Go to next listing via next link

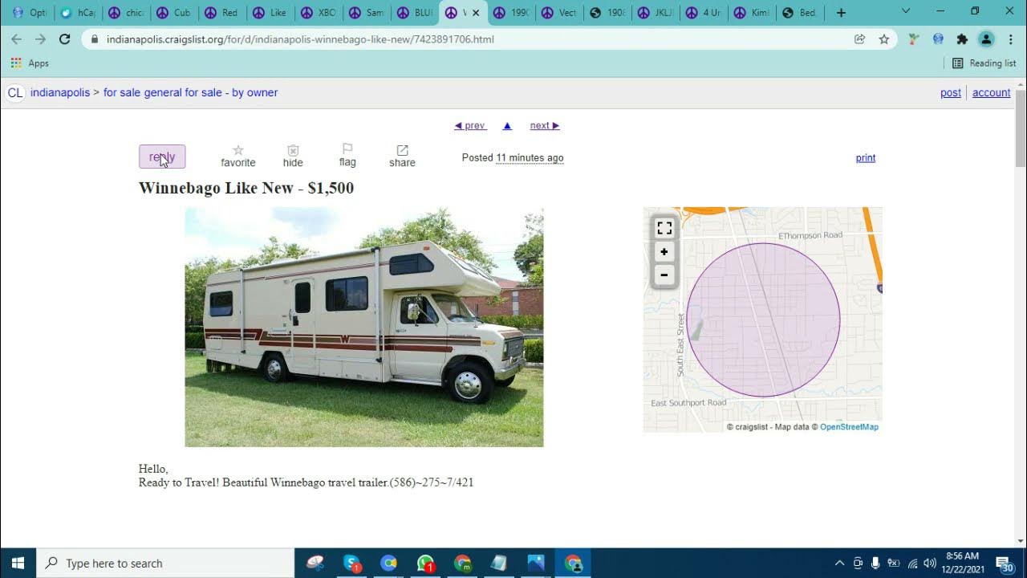coord(545,125)
